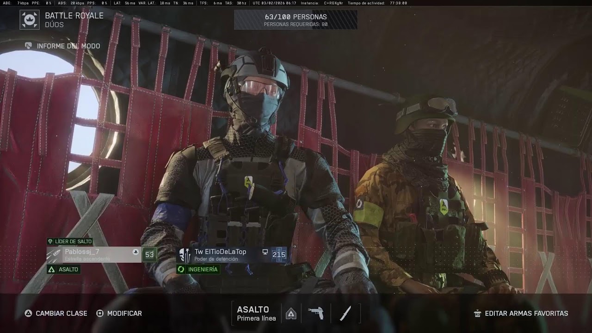Viewport: 592px width, 333px height.
Task: Click the icon beside Editar Armas Favoritas
Action: (478, 313)
